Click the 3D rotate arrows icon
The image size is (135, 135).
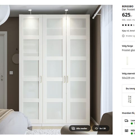96,128
